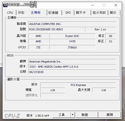
Task: Maximize the CPU-Z window
Action: point(104,5)
